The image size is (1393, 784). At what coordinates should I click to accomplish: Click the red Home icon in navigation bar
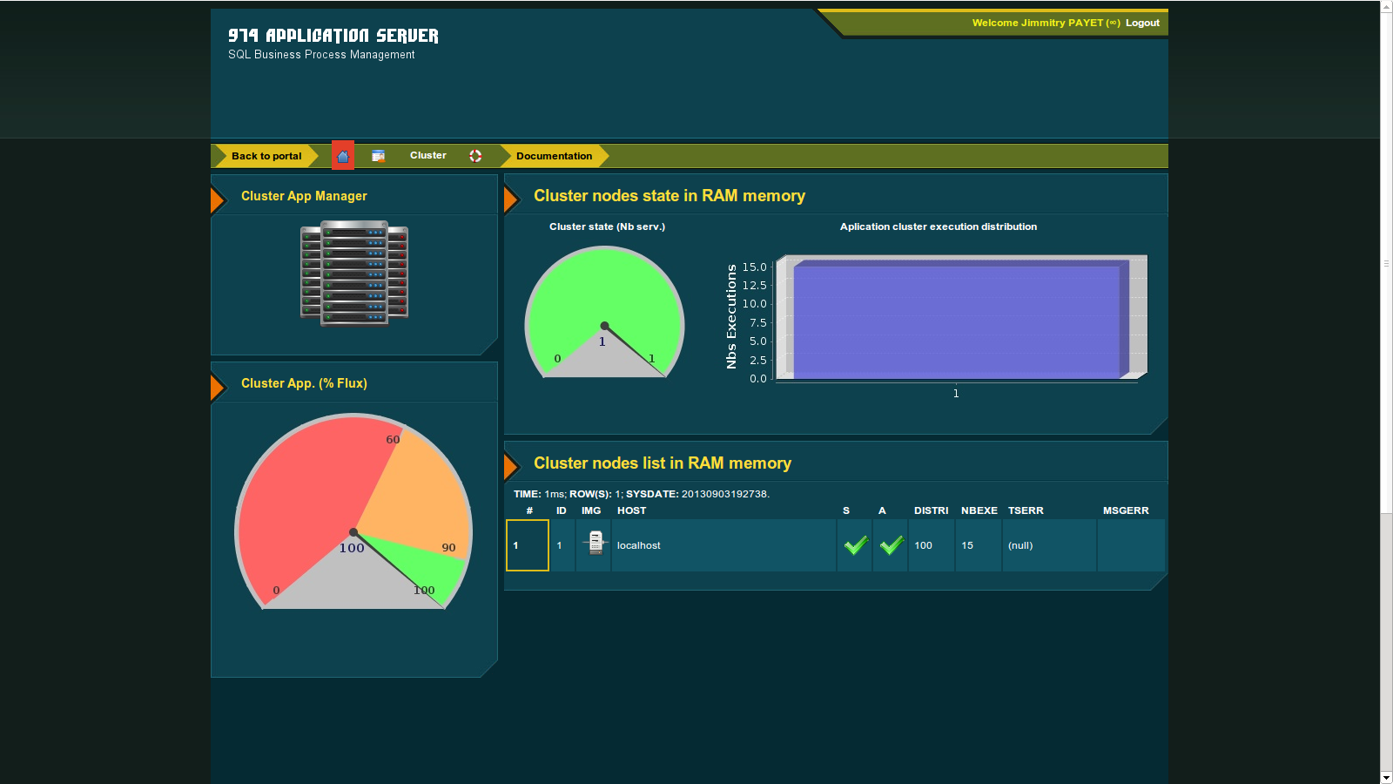343,156
